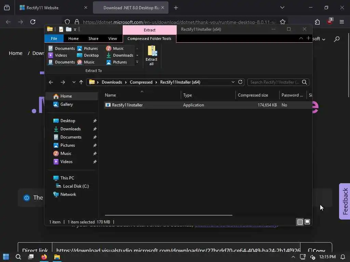Extract to Downloads destination in ribbon
Screen dimensions: 350x262
[x=120, y=55]
